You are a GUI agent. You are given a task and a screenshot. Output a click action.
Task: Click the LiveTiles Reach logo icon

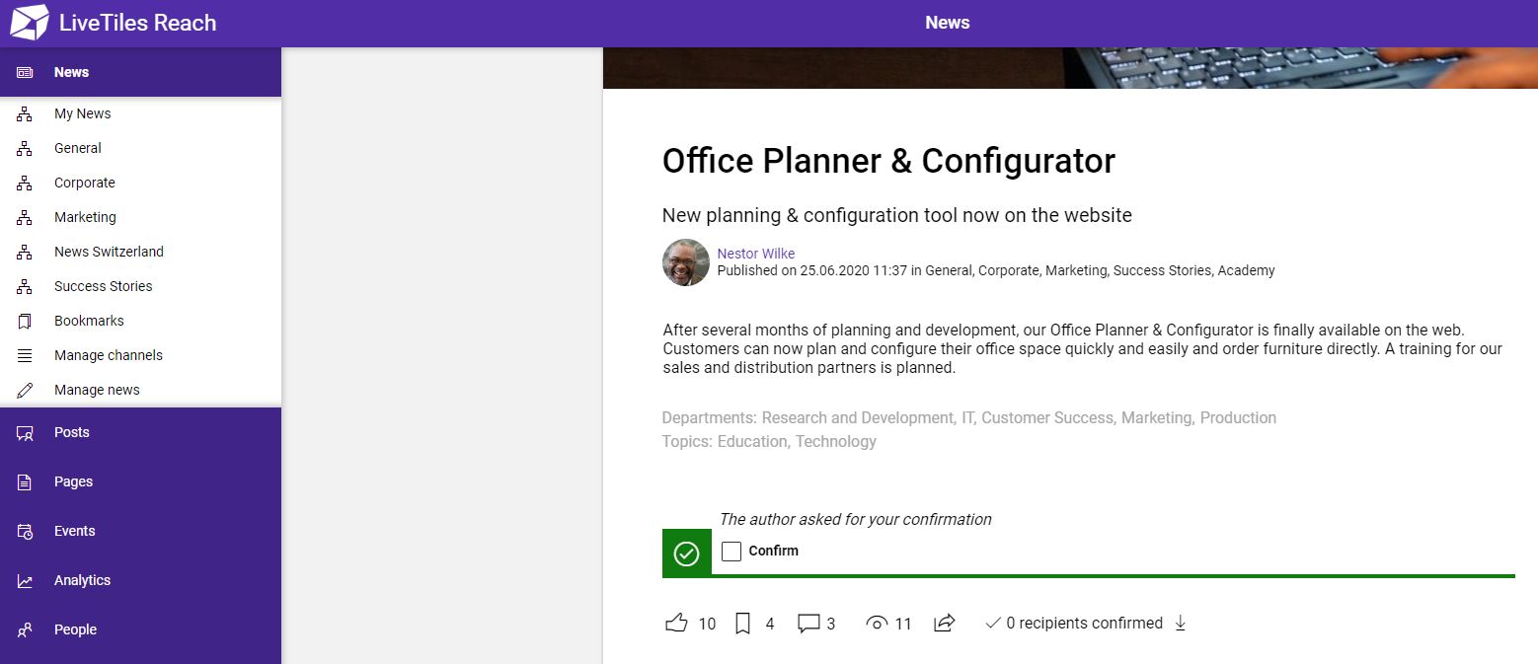[30, 23]
